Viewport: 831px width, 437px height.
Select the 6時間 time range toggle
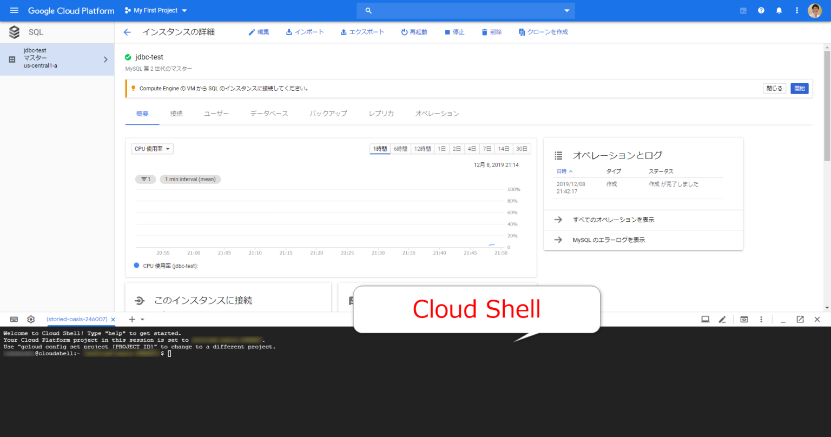coord(400,149)
